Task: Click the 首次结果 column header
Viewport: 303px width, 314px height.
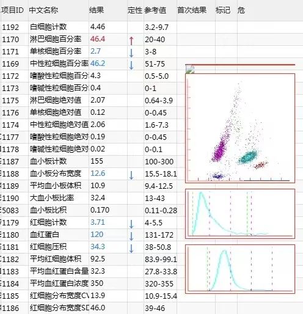Action: point(192,10)
